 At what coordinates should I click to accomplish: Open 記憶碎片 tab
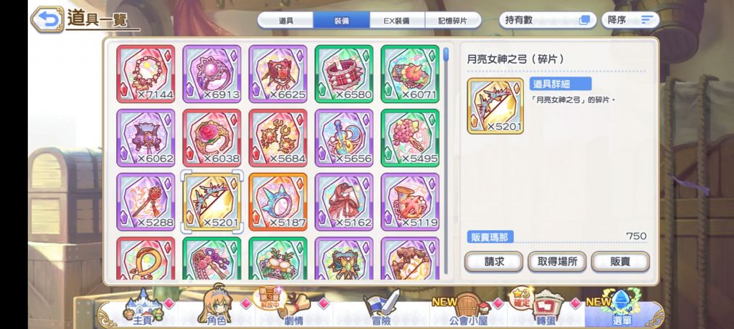point(453,21)
